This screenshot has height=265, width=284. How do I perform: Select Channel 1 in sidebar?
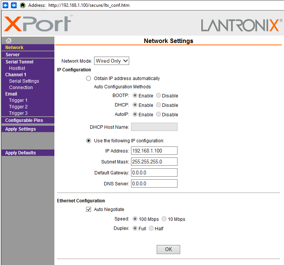click(15, 75)
